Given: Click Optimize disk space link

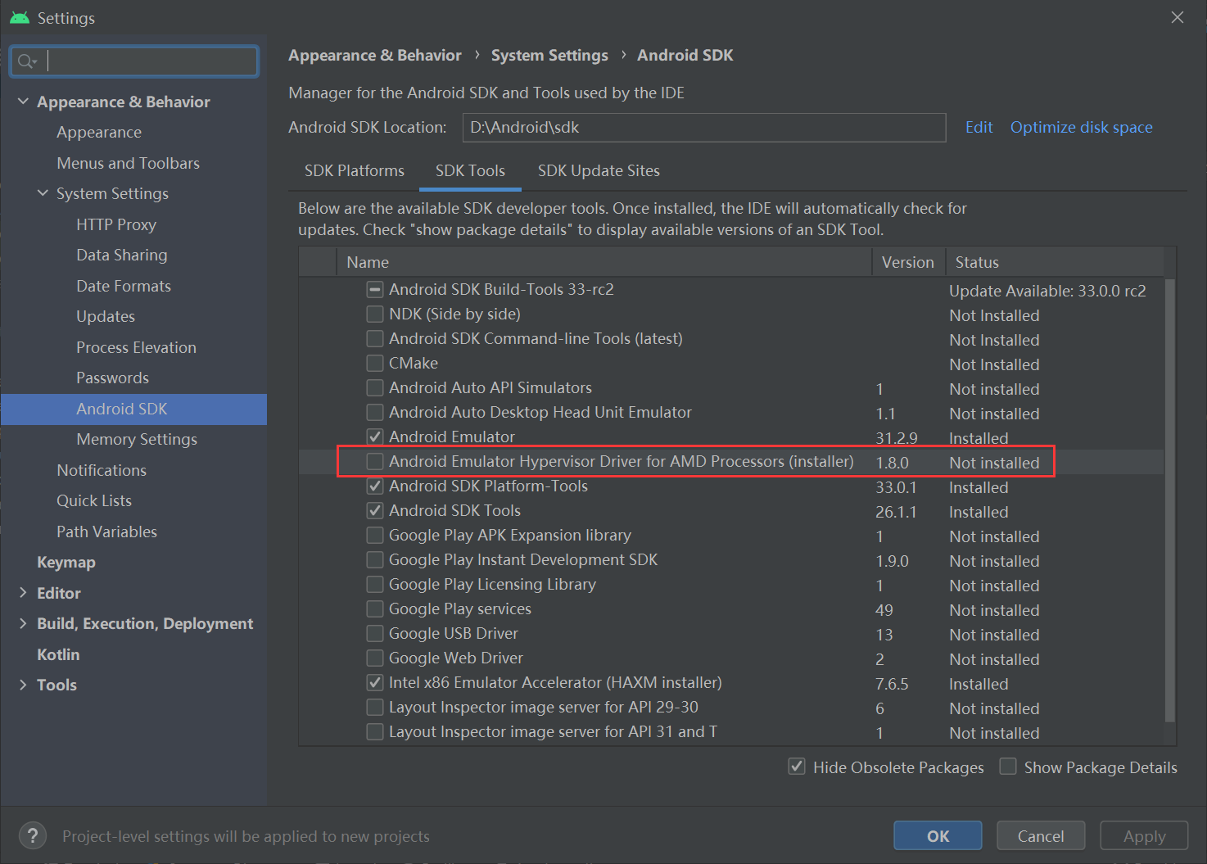Looking at the screenshot, I should tap(1081, 127).
